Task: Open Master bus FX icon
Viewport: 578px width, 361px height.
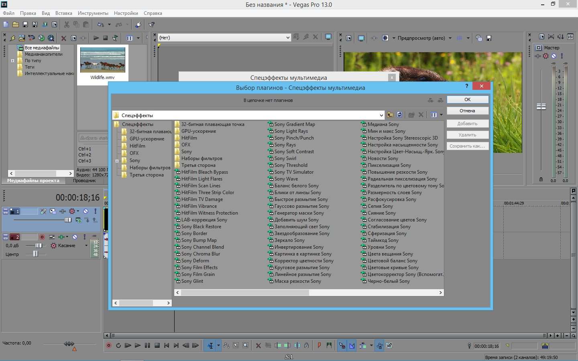Action: [538, 56]
